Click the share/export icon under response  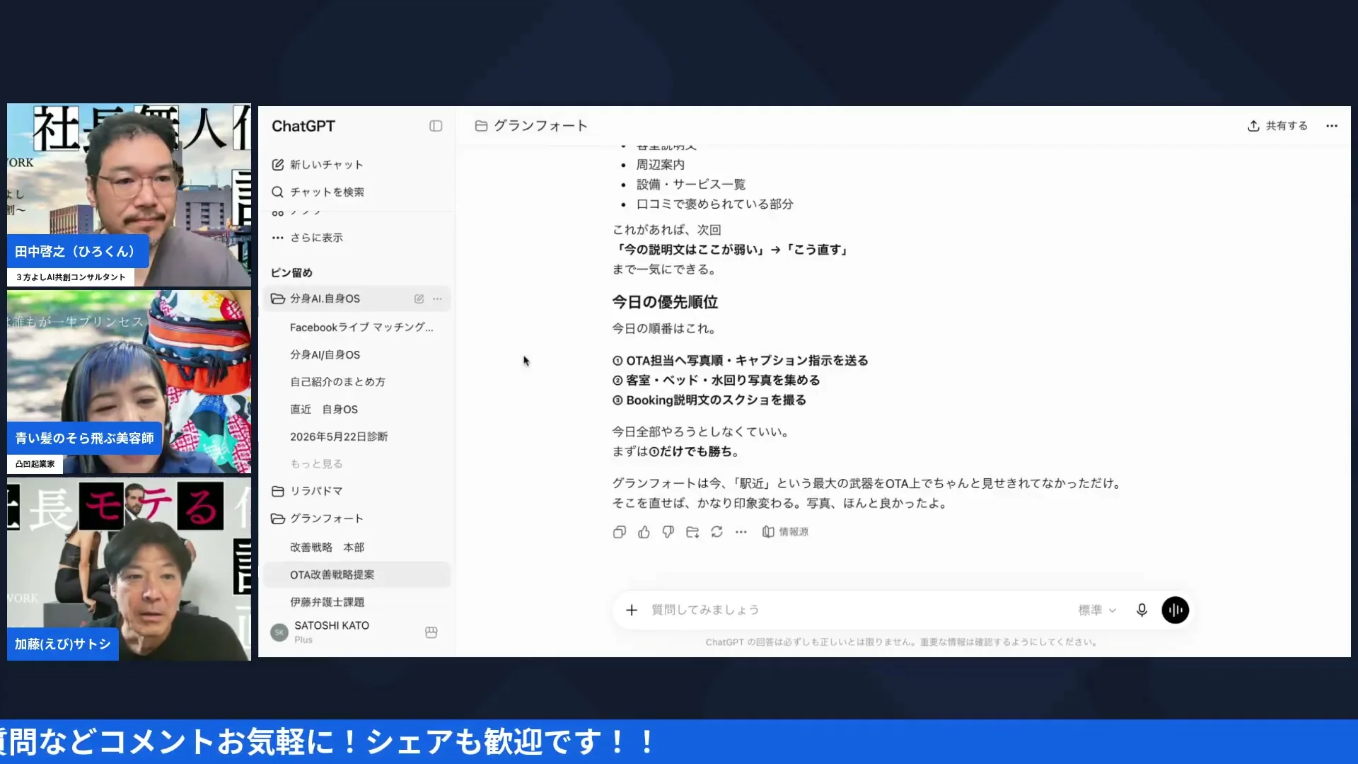[x=692, y=532]
